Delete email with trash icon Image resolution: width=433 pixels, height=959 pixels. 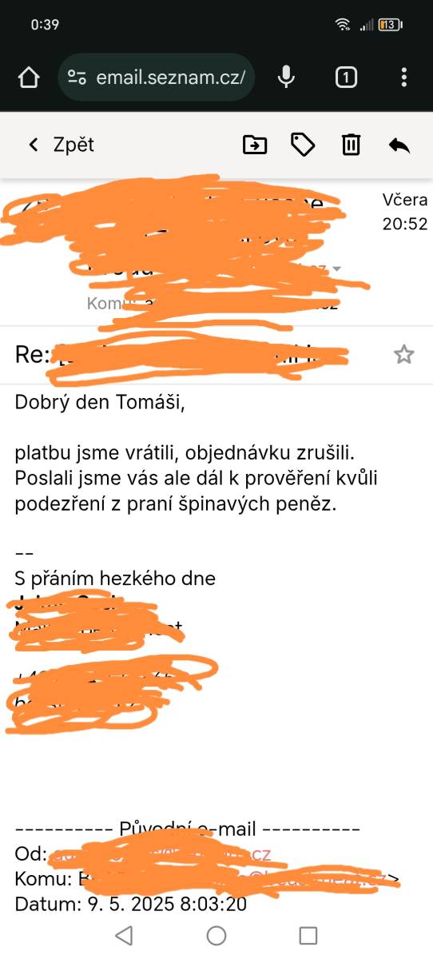(351, 145)
